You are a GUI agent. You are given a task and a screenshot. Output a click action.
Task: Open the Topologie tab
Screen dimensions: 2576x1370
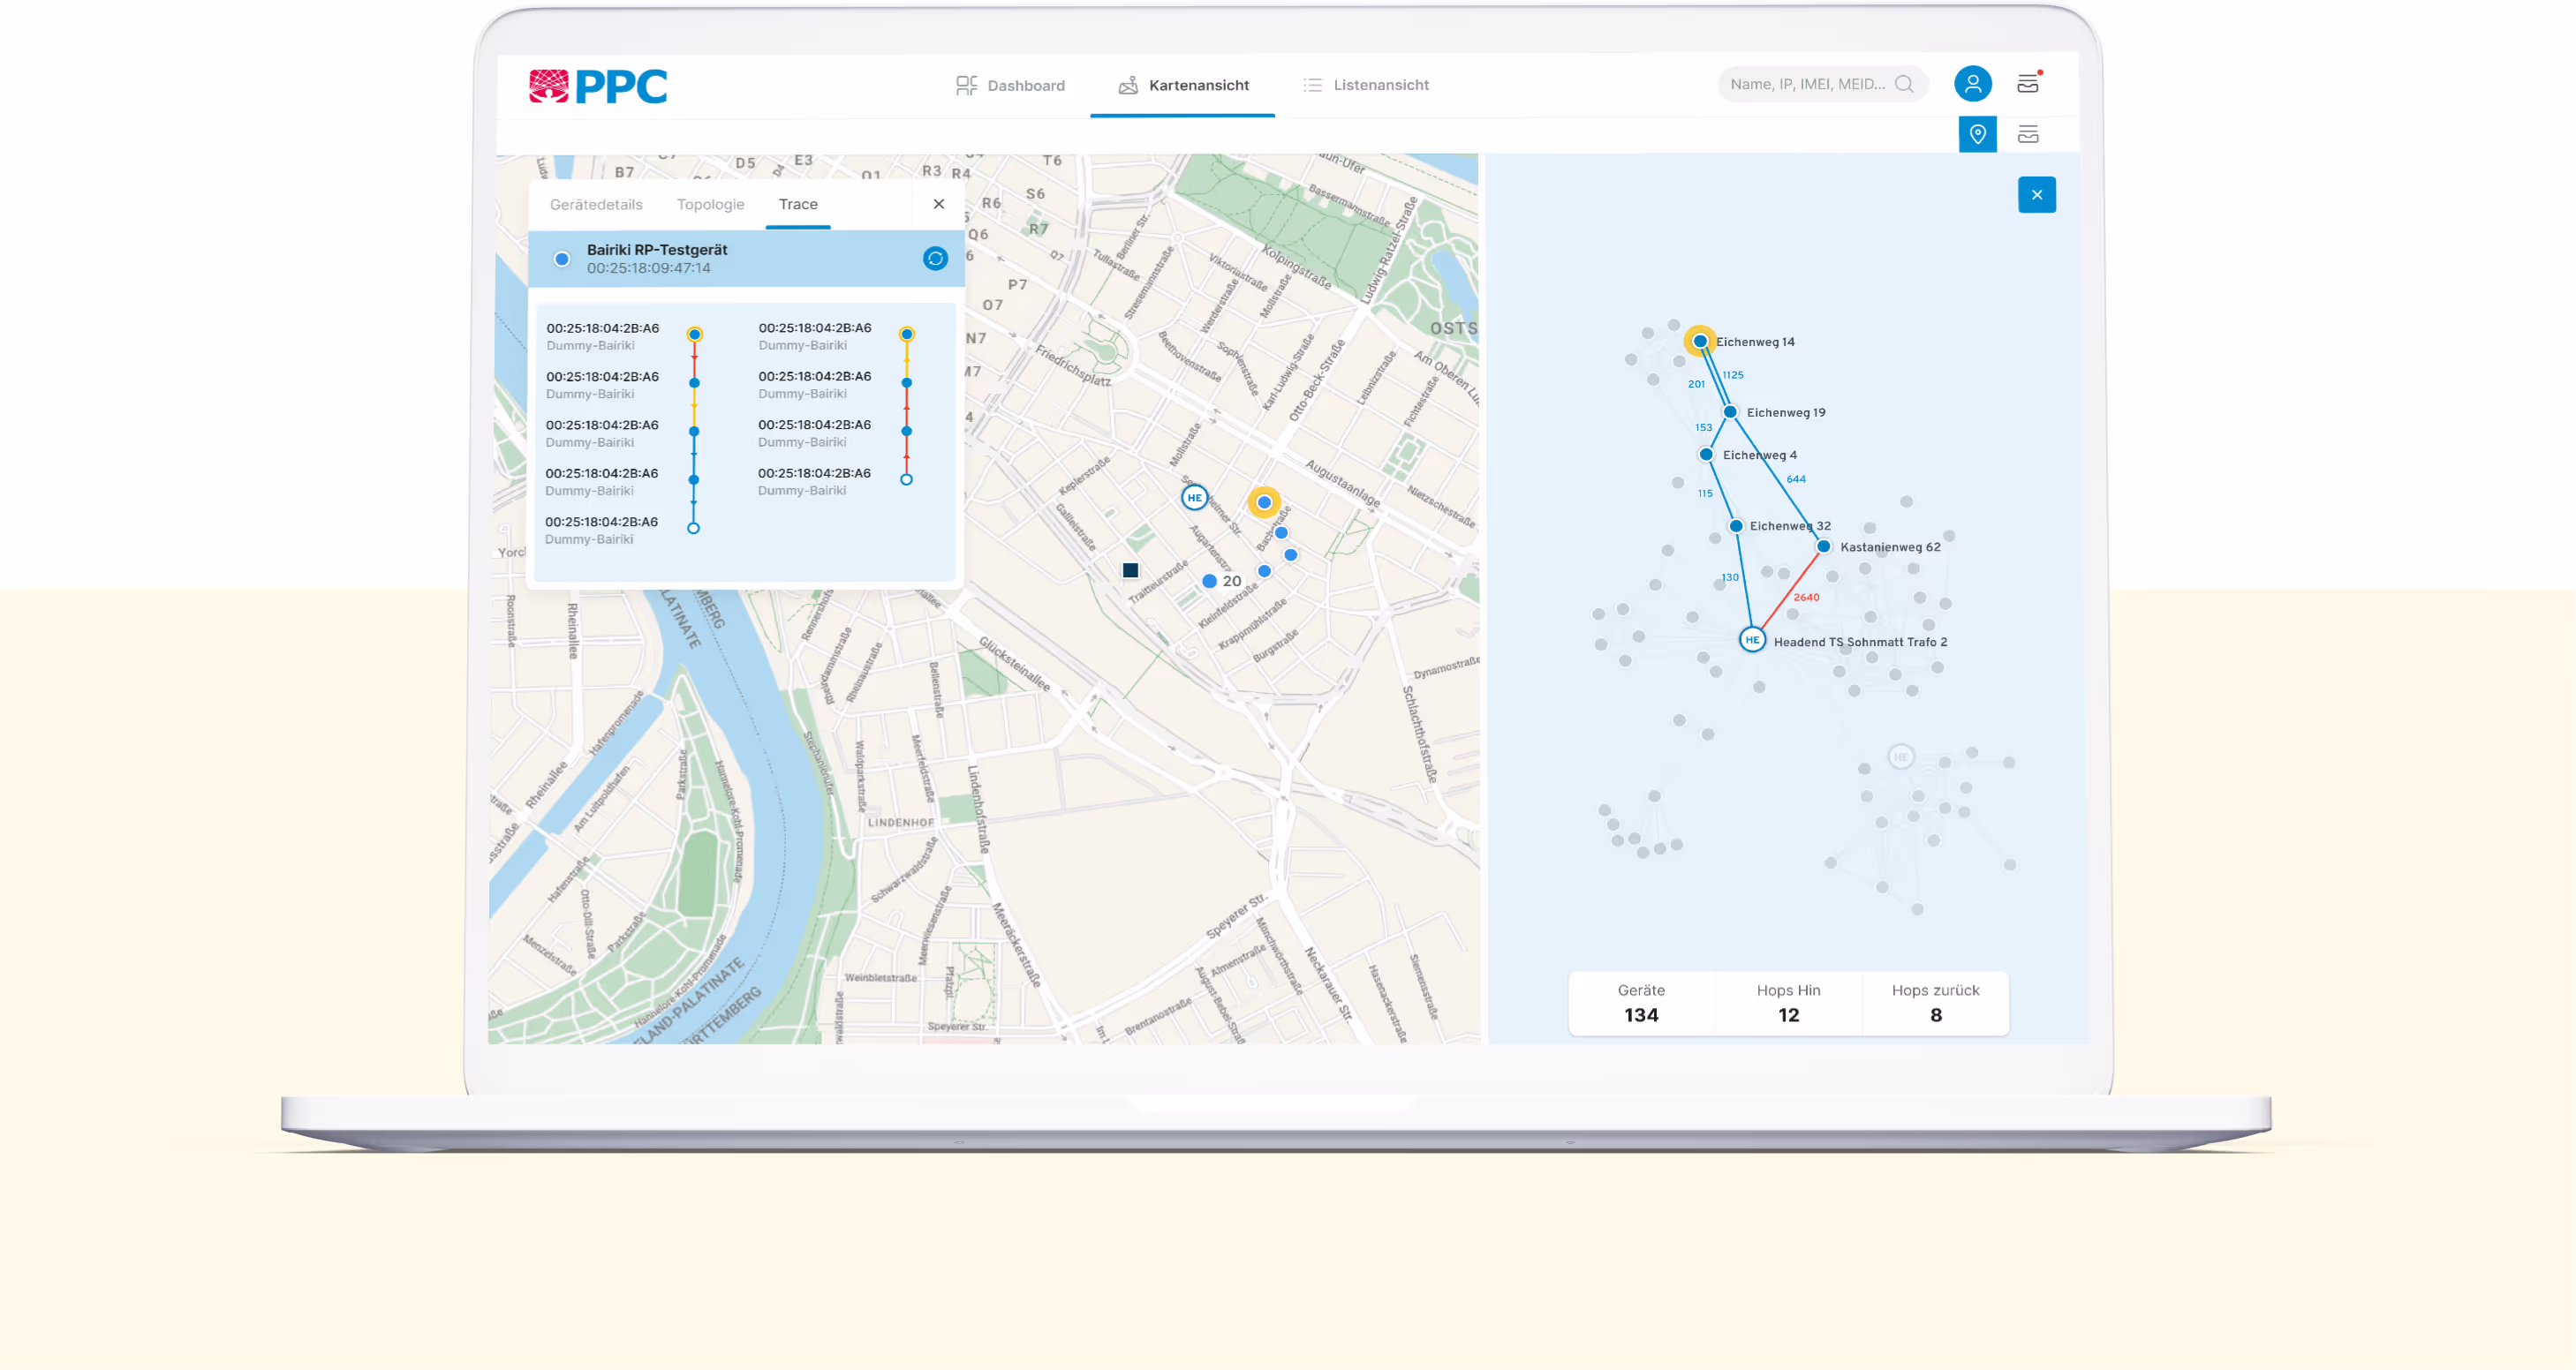pyautogui.click(x=710, y=204)
